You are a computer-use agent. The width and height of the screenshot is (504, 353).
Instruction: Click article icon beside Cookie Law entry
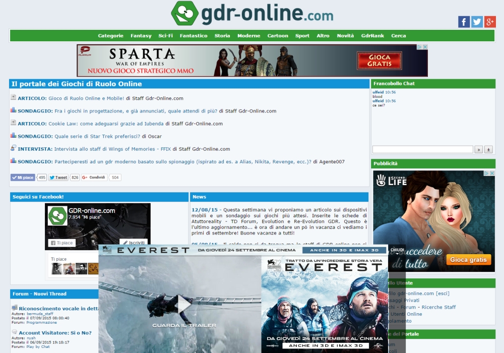[x=13, y=123]
